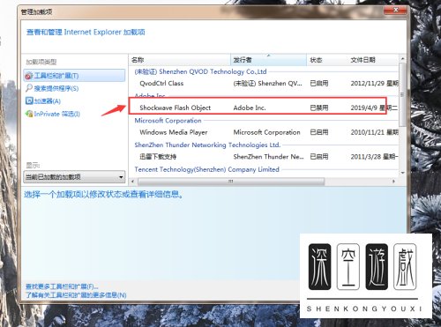The width and height of the screenshot is (441, 327).
Task: Click the InPrivate Filtering icon
Action: (x=29, y=114)
